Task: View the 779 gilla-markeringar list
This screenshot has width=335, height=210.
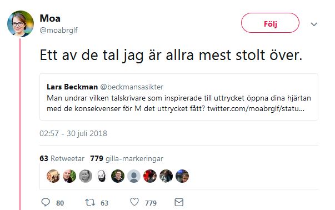Action: 127,158
